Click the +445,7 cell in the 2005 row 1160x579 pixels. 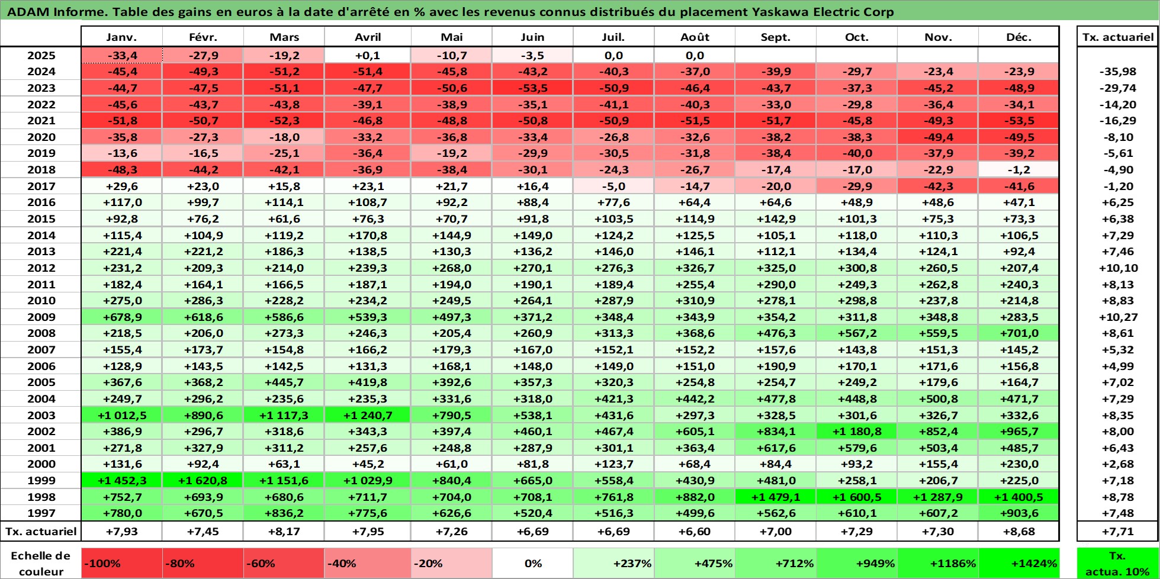point(284,382)
